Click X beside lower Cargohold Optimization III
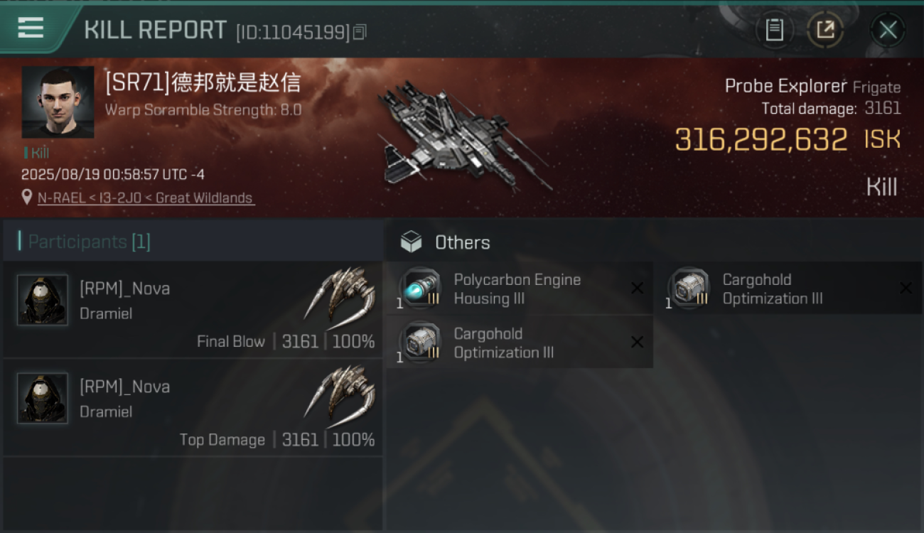Viewport: 924px width, 533px height. pos(637,342)
